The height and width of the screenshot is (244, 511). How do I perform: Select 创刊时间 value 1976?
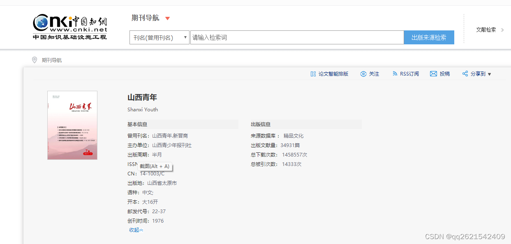[158, 221]
